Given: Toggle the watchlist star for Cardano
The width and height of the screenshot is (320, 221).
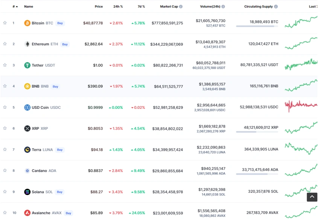Looking at the screenshot, I should (x=5, y=170).
